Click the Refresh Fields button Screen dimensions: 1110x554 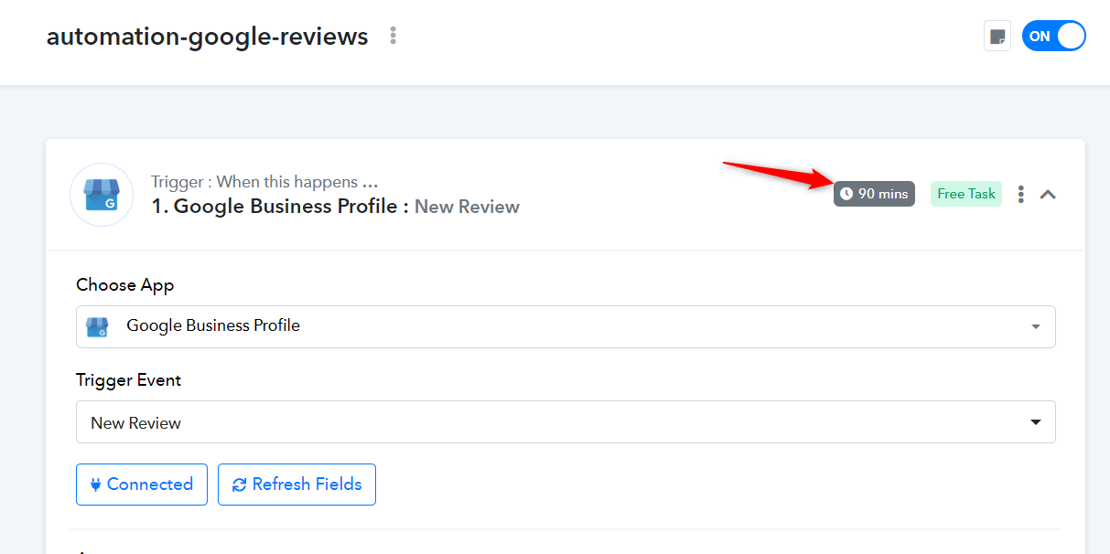296,485
